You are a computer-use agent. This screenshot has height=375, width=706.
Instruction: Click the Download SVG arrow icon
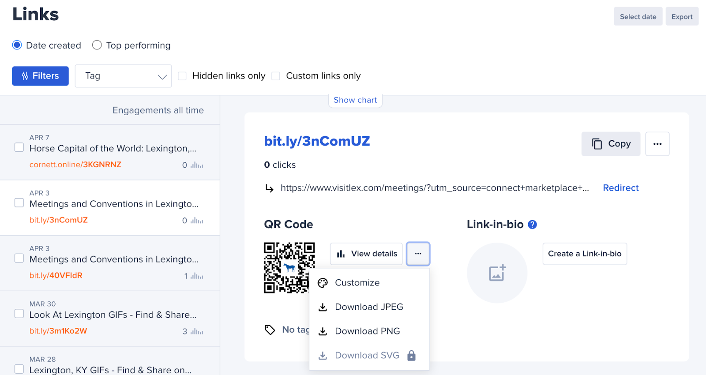point(323,356)
